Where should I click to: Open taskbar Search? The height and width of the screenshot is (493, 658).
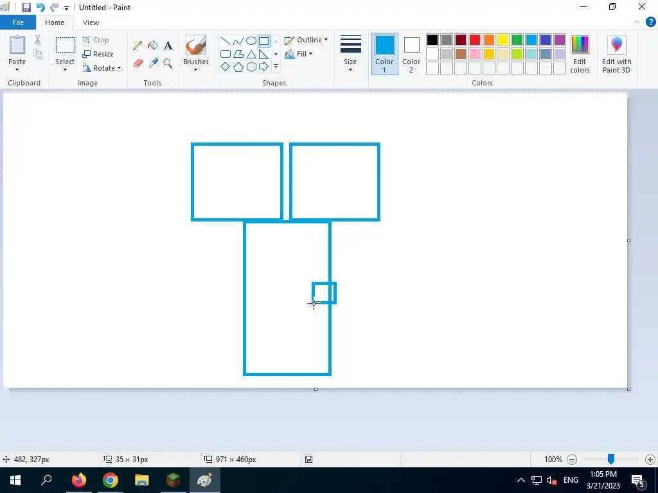coord(46,480)
